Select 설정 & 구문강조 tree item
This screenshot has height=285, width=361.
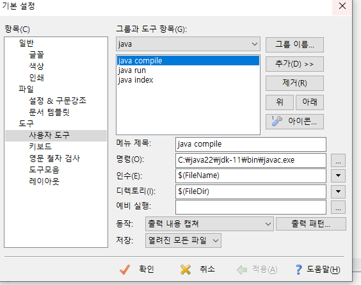point(58,101)
